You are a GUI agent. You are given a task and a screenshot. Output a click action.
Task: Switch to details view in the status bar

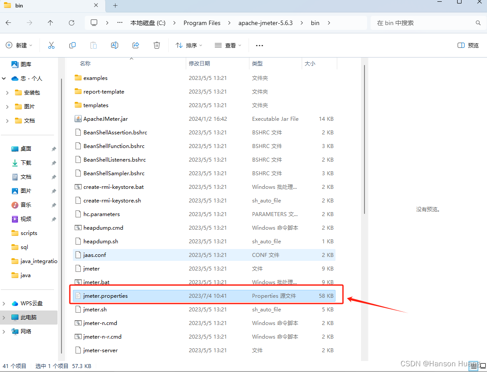click(x=473, y=366)
